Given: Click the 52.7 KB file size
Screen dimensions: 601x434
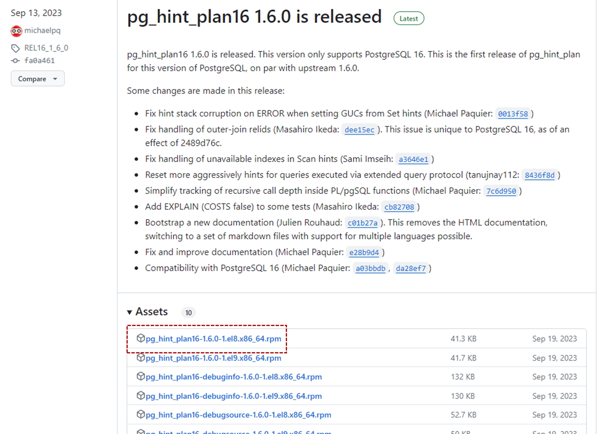Looking at the screenshot, I should click(463, 415).
